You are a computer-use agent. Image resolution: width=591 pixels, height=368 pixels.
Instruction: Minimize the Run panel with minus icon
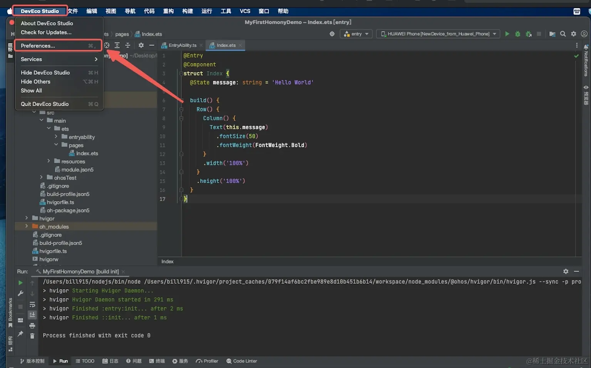[576, 271]
